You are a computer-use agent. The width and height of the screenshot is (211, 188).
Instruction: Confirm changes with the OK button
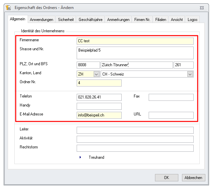click(166, 178)
